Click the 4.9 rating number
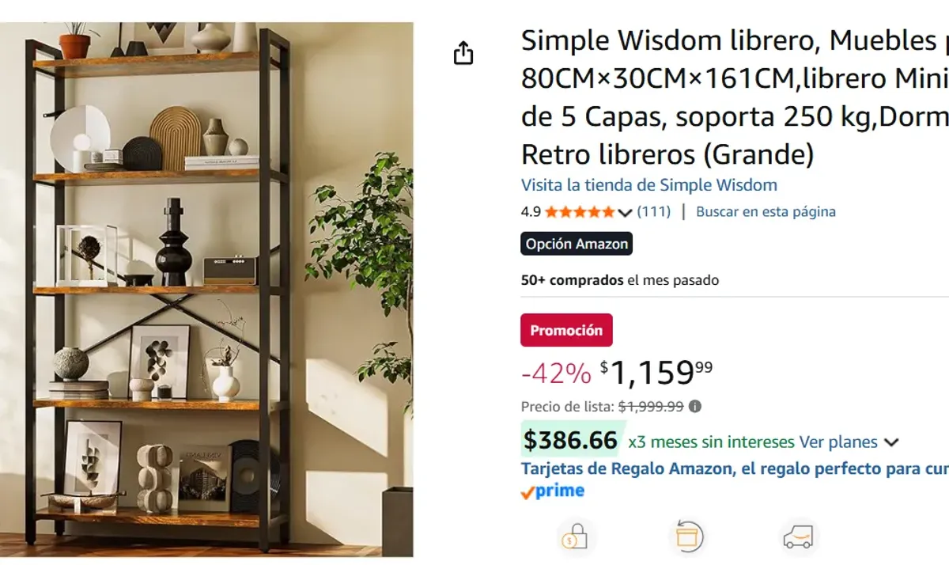The height and width of the screenshot is (565, 949). [x=531, y=212]
